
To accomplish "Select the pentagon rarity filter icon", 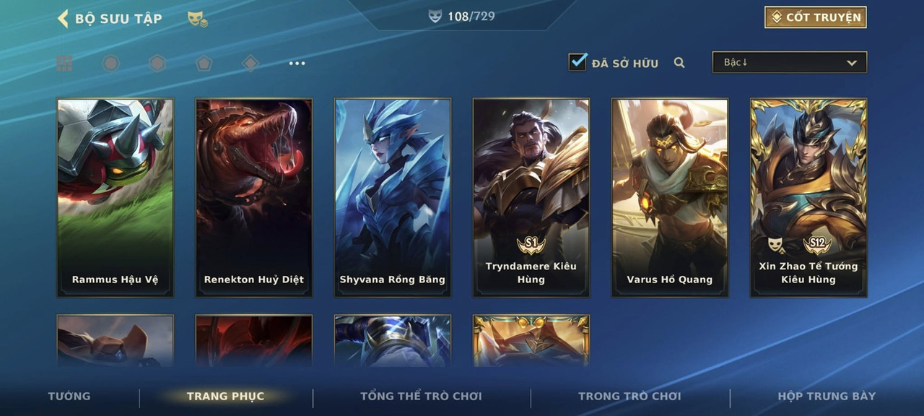I will 204,64.
